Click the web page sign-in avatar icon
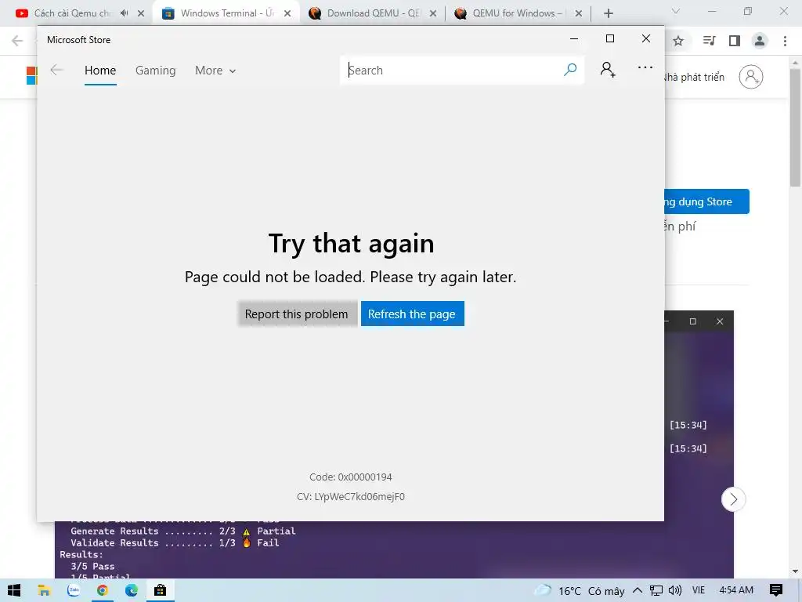The image size is (802, 602). [751, 77]
